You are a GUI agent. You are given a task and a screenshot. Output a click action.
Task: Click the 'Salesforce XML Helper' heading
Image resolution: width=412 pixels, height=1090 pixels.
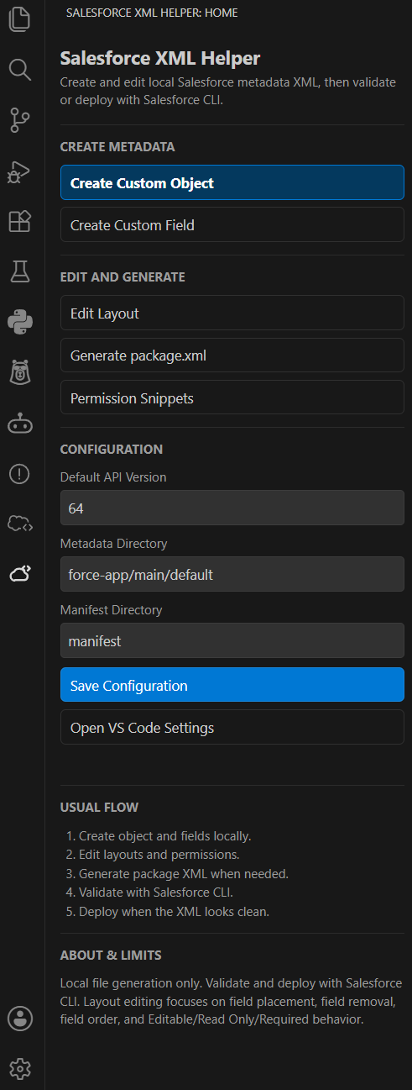(x=160, y=58)
